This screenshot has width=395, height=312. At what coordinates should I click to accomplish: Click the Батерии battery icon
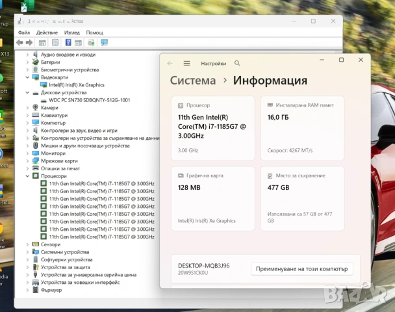coord(36,62)
